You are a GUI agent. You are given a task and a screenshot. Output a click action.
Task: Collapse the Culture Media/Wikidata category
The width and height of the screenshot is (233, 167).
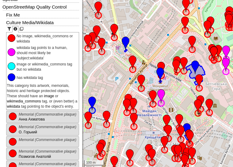coord(30,23)
